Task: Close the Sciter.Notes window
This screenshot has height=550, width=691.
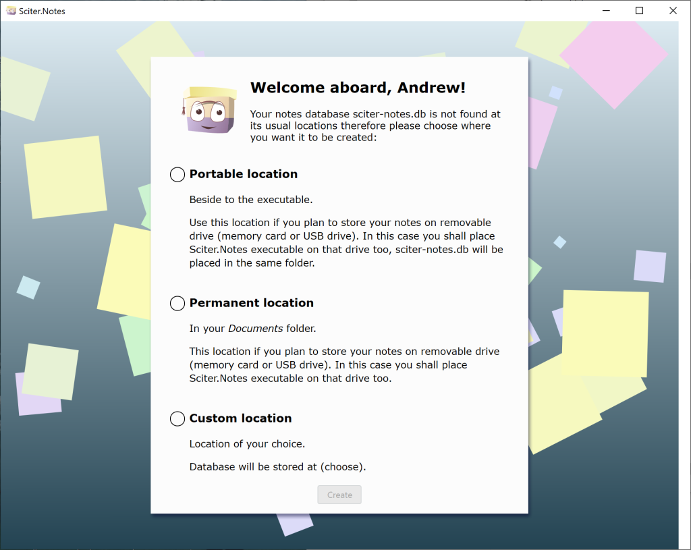Action: 673,11
